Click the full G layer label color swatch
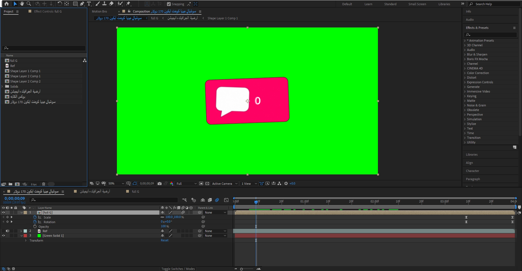This screenshot has width=522, height=271. (x=25, y=213)
